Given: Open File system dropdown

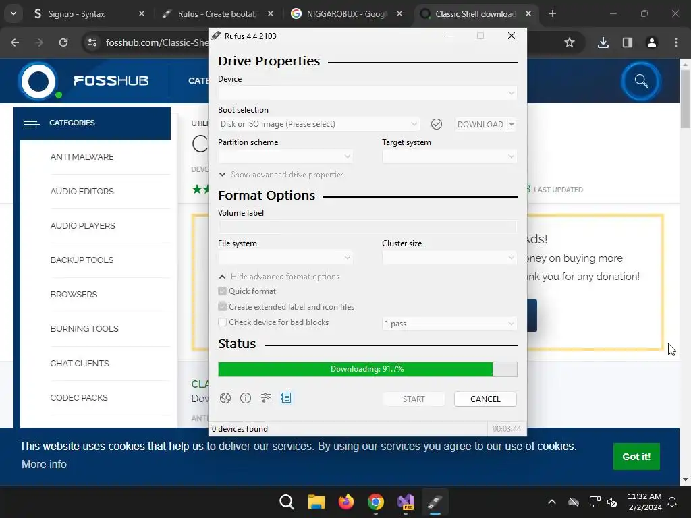Looking at the screenshot, I should click(x=285, y=258).
